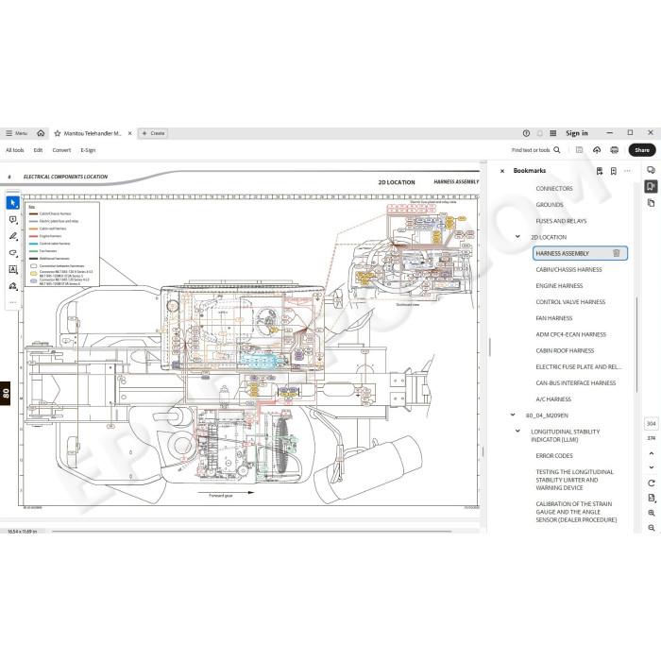Open the CAN-BUS INTERFACE HARNESS bookmark
Viewport: 661px width, 661px height.
tap(576, 382)
